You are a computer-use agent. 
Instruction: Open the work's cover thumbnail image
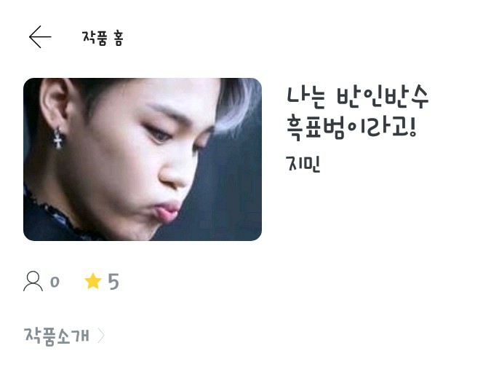pos(143,159)
